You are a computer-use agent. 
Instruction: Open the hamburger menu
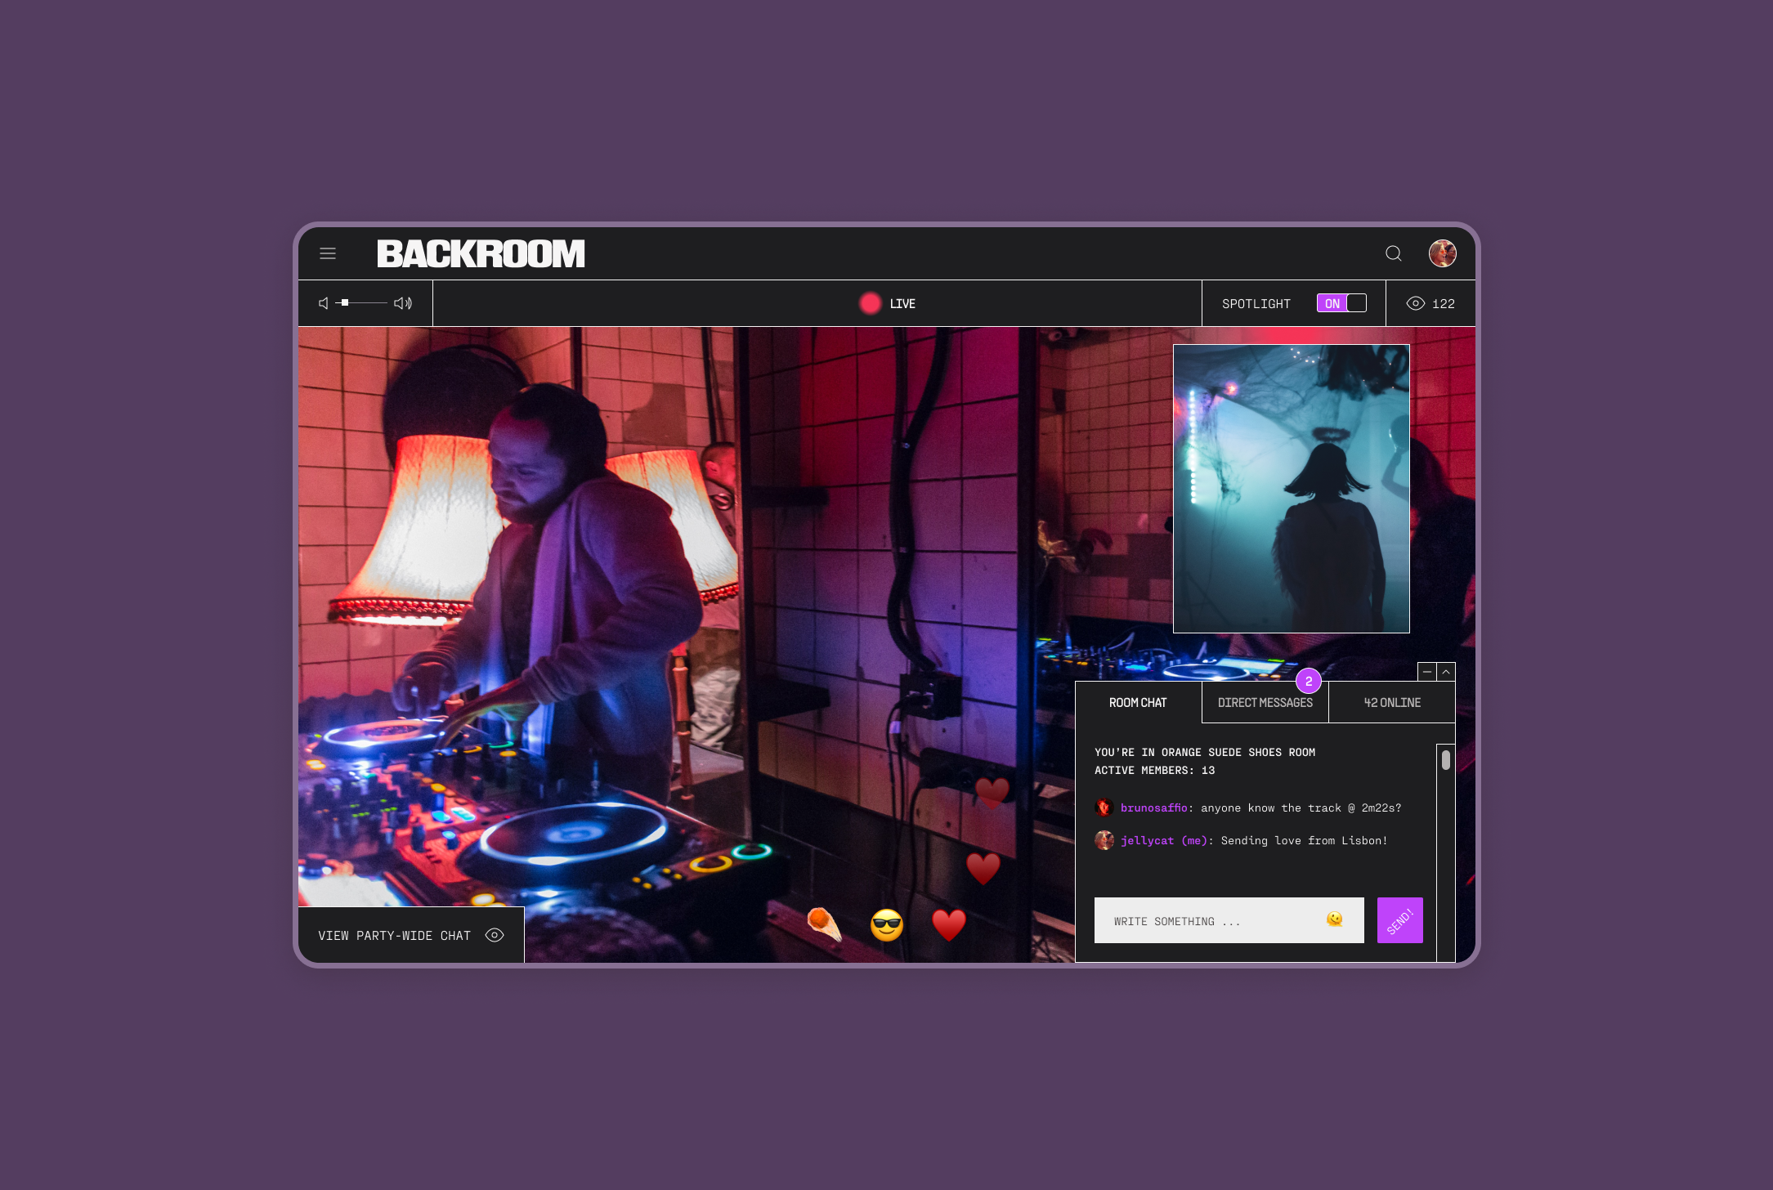coord(328,253)
